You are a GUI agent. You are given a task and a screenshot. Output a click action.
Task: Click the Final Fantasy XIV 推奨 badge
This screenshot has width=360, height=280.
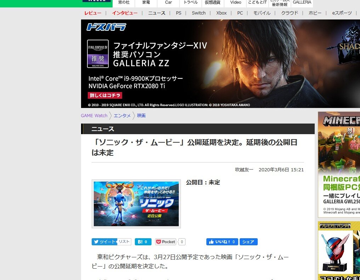click(98, 54)
